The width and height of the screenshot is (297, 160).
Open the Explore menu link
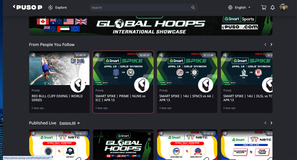(61, 8)
